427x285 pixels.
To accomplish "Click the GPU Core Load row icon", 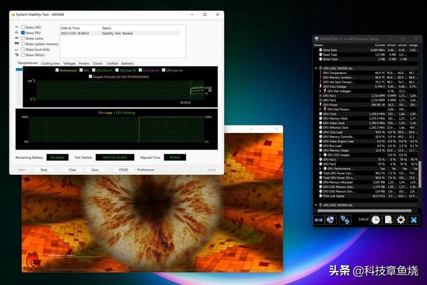I will coord(320,132).
